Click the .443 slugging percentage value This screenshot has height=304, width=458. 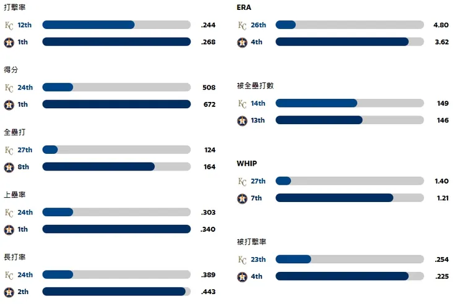click(x=208, y=292)
